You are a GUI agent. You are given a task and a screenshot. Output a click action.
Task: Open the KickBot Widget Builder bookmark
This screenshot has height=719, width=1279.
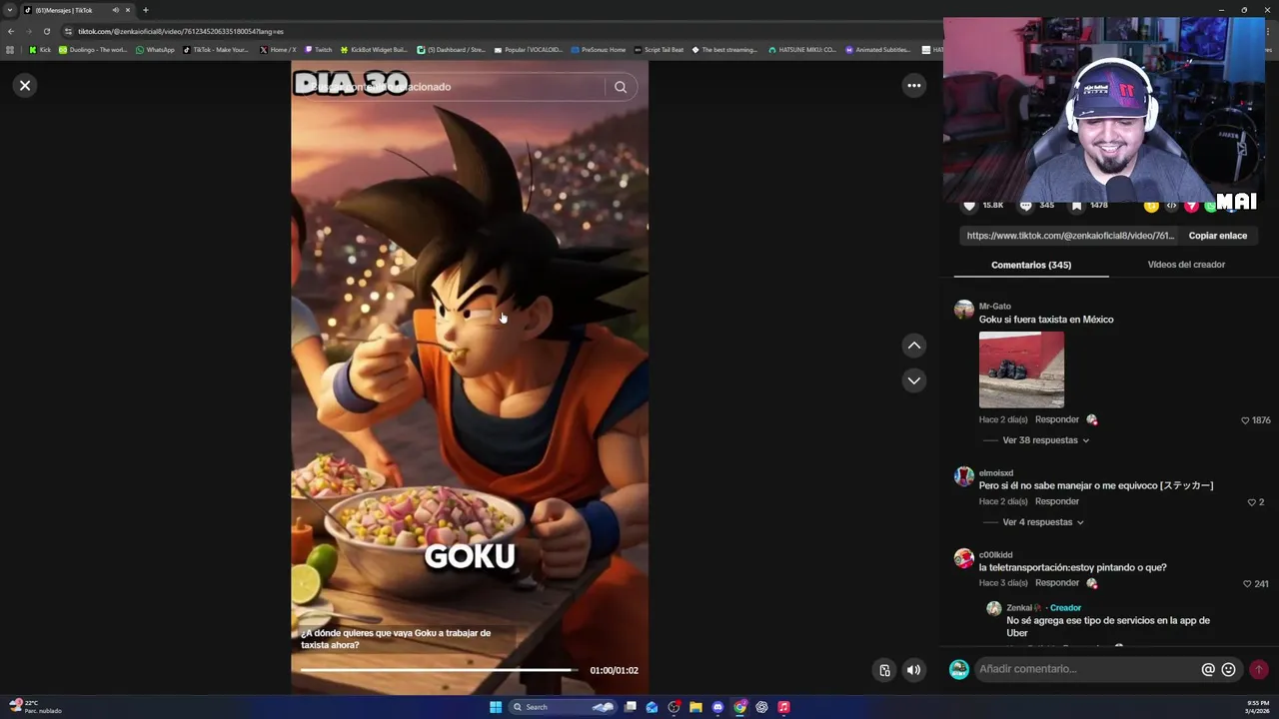[374, 50]
